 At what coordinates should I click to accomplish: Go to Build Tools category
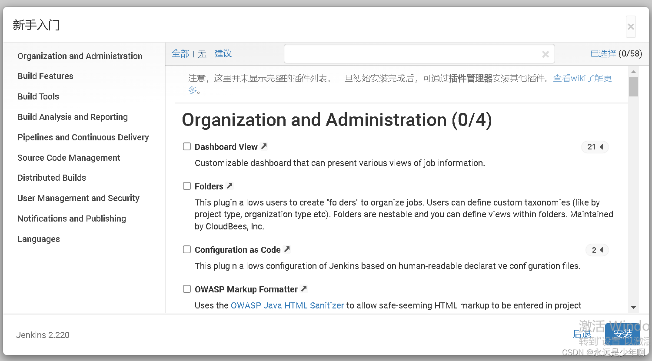point(38,96)
